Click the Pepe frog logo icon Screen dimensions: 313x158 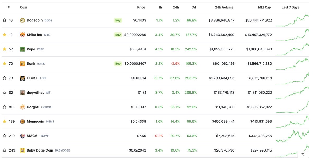point(22,49)
